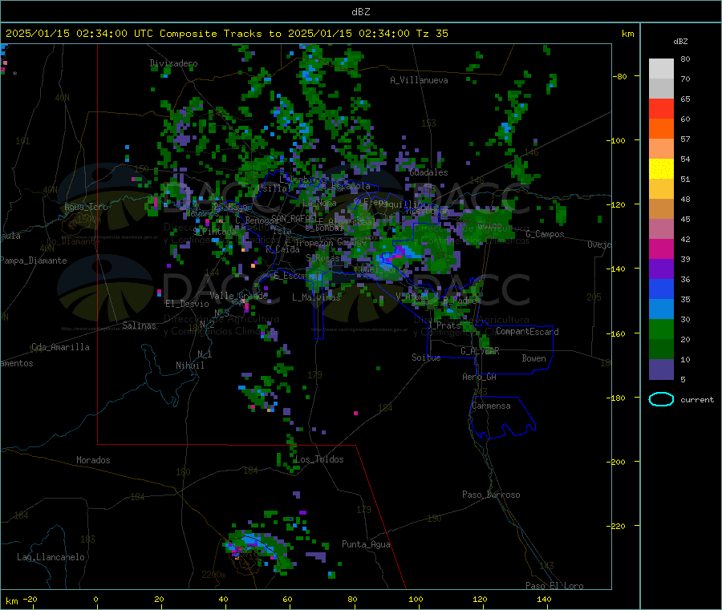Click the El_Desvio map label
This screenshot has width=722, height=610.
click(187, 304)
